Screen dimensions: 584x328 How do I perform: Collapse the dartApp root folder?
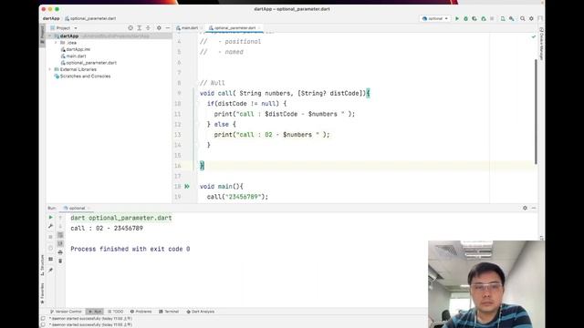tap(50, 36)
